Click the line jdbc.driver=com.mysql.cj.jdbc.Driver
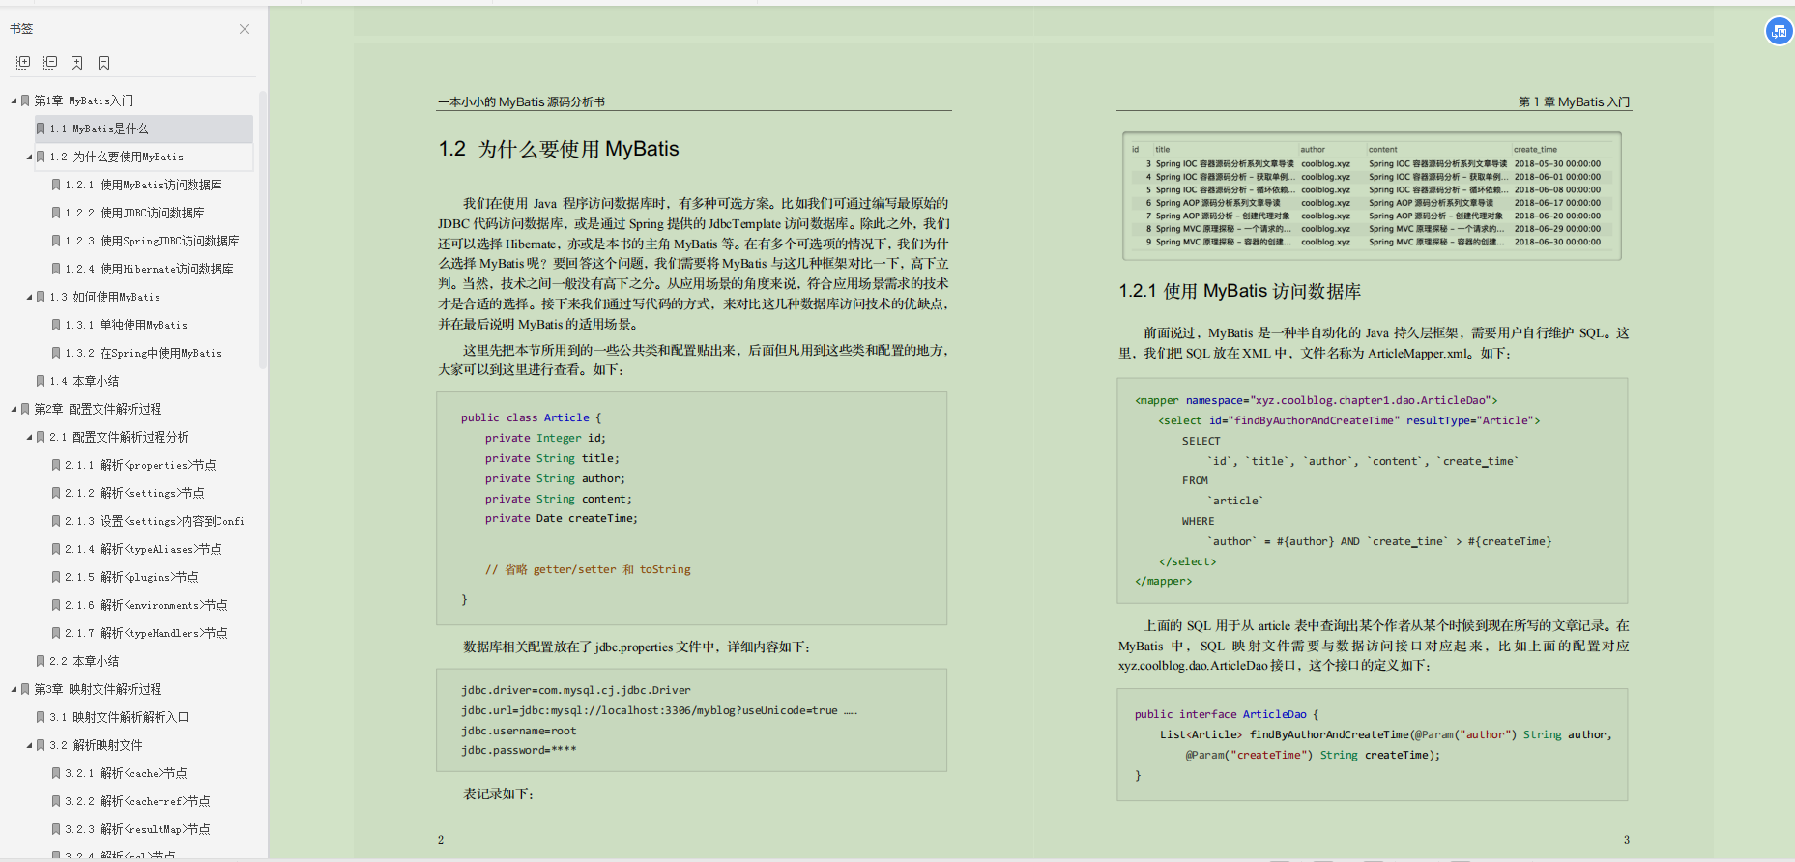This screenshot has width=1795, height=862. [x=576, y=690]
